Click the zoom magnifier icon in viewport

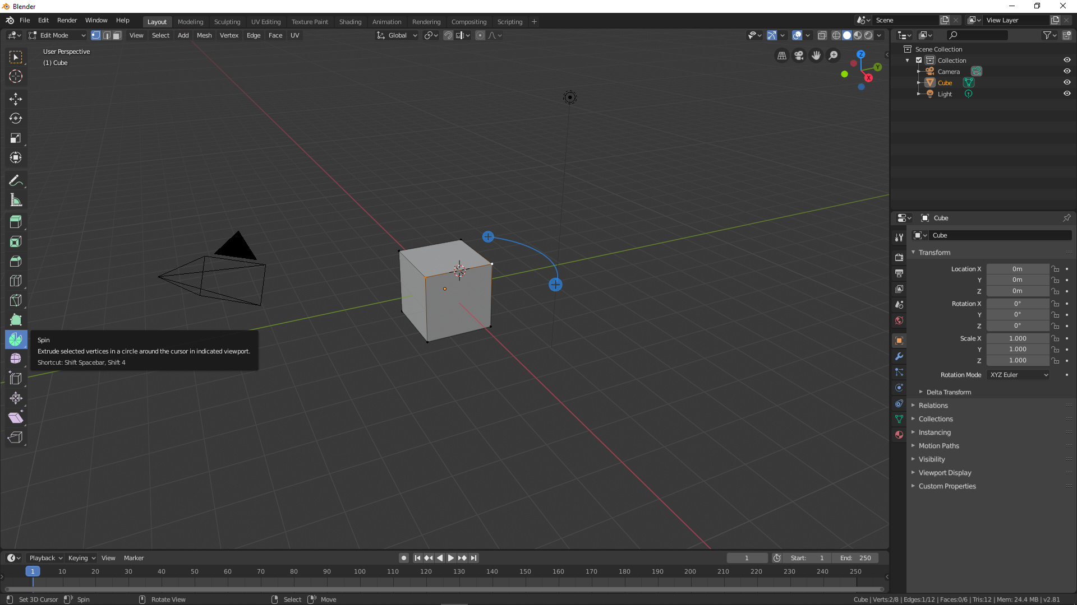[834, 55]
